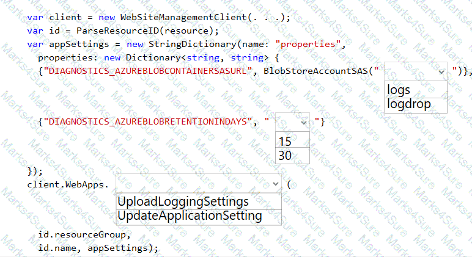
Task: Choose the "logdrop" option
Action: pyautogui.click(x=417, y=104)
